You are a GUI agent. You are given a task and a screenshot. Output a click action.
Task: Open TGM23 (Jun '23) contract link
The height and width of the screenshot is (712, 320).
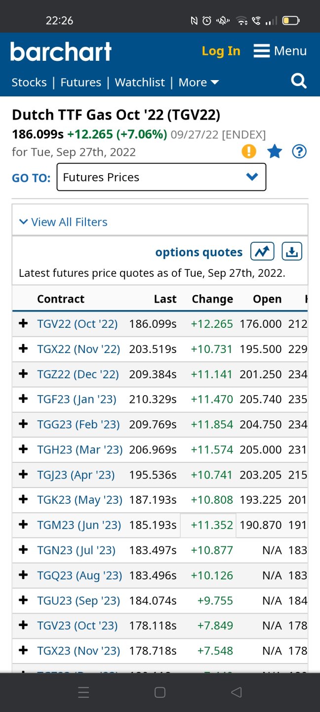coord(79,525)
